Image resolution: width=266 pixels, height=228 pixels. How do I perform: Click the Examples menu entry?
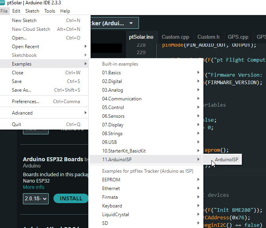[x=44, y=64]
